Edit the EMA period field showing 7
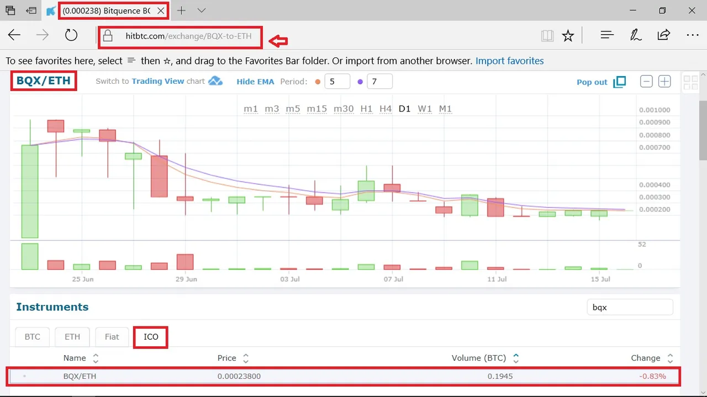The image size is (707, 397). pyautogui.click(x=379, y=82)
